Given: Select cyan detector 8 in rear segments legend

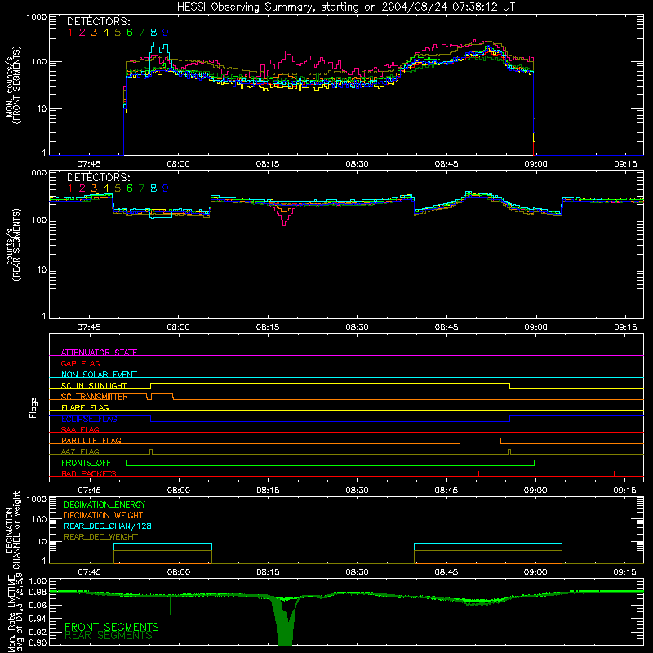Looking at the screenshot, I should (x=153, y=189).
